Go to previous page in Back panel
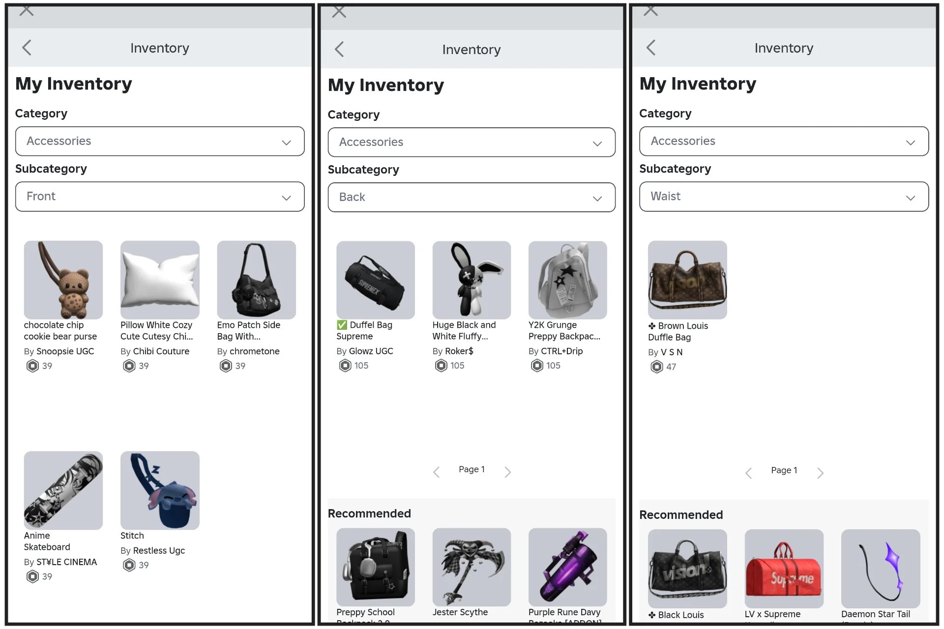The image size is (944, 629). click(x=436, y=472)
